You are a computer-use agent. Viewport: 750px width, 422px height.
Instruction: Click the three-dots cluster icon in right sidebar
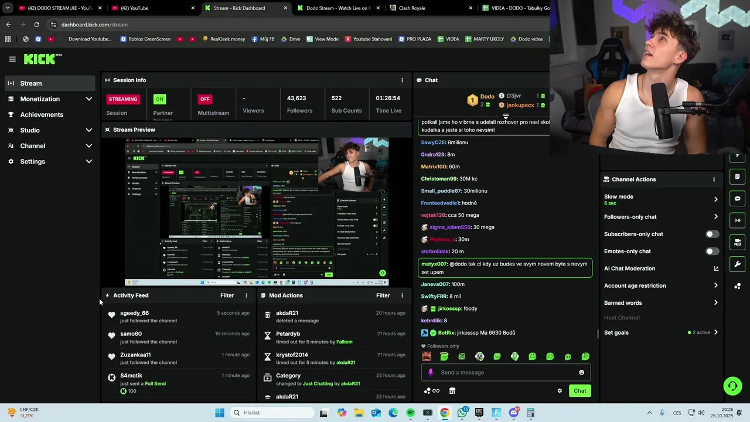[737, 286]
